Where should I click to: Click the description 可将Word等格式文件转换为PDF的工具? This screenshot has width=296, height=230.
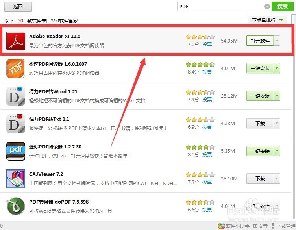[x=70, y=211]
